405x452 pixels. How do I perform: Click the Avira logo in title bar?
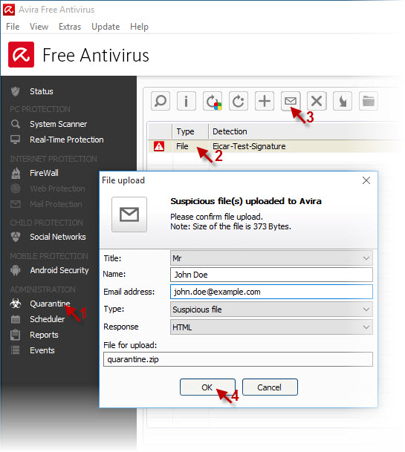(x=9, y=10)
